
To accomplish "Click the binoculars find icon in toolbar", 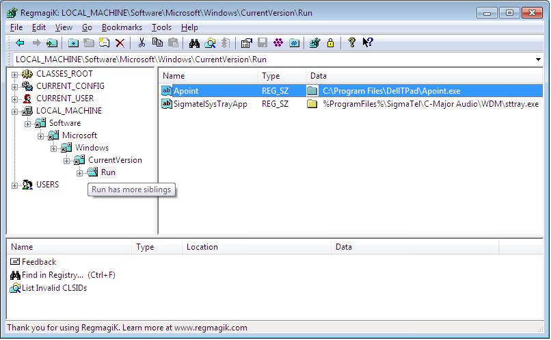I will (194, 43).
